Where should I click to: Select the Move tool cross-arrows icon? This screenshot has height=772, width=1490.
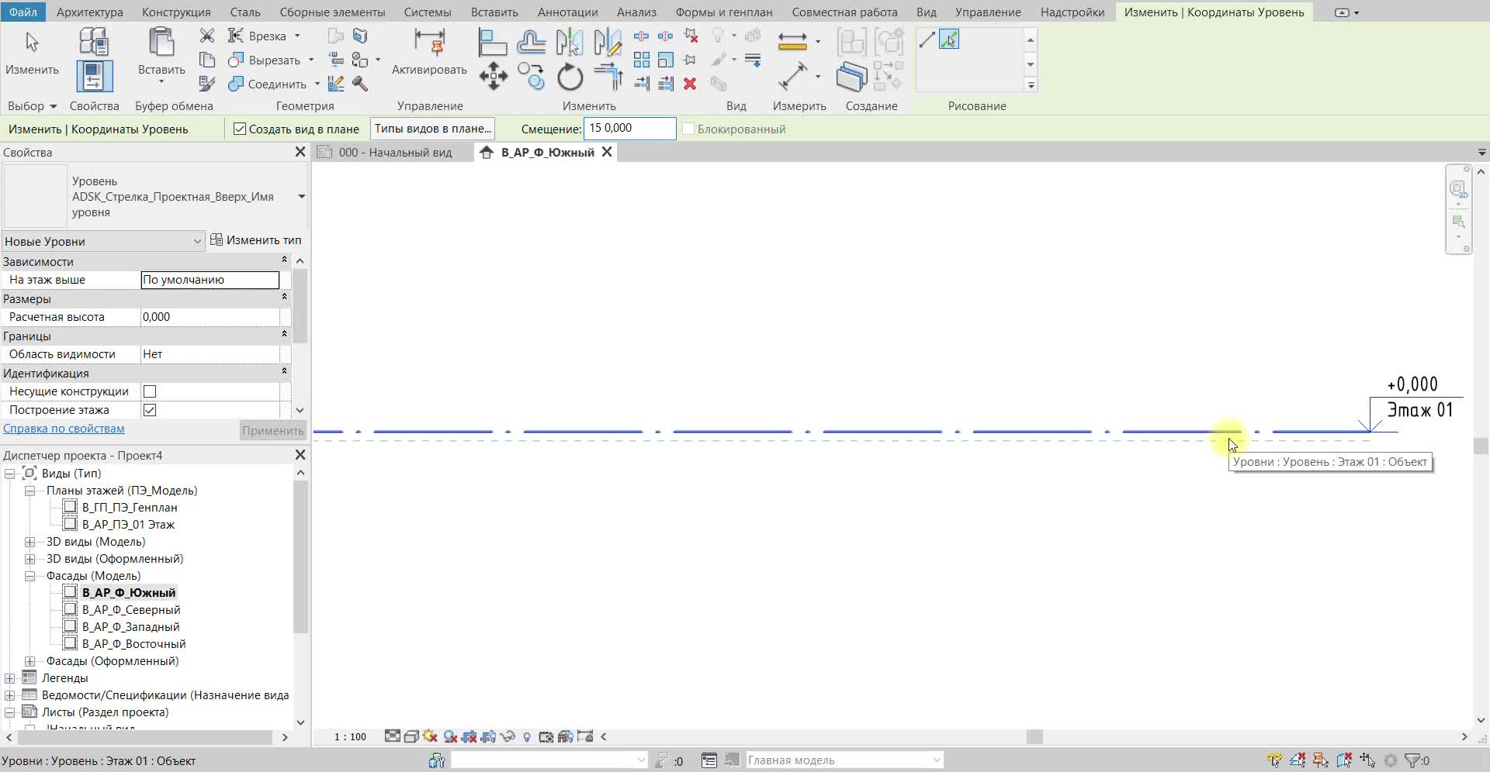point(493,77)
